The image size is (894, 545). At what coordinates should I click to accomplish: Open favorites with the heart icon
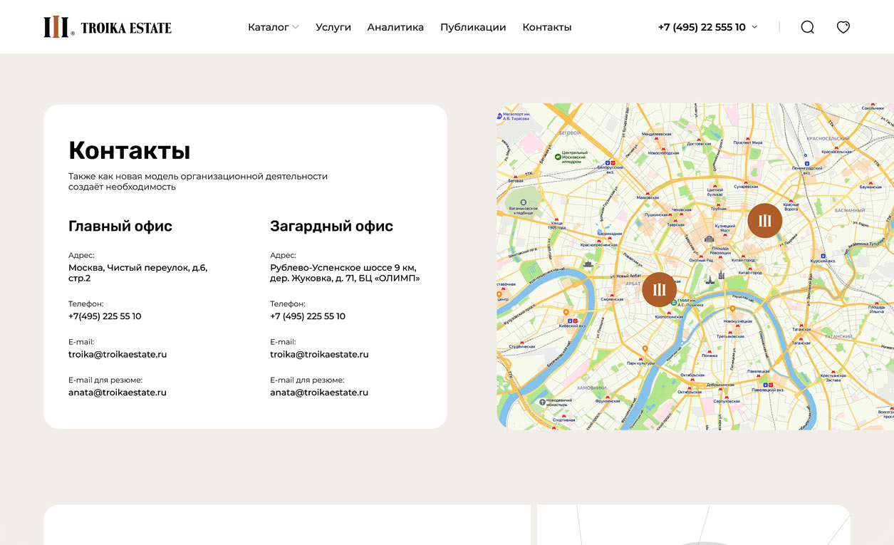coord(843,27)
